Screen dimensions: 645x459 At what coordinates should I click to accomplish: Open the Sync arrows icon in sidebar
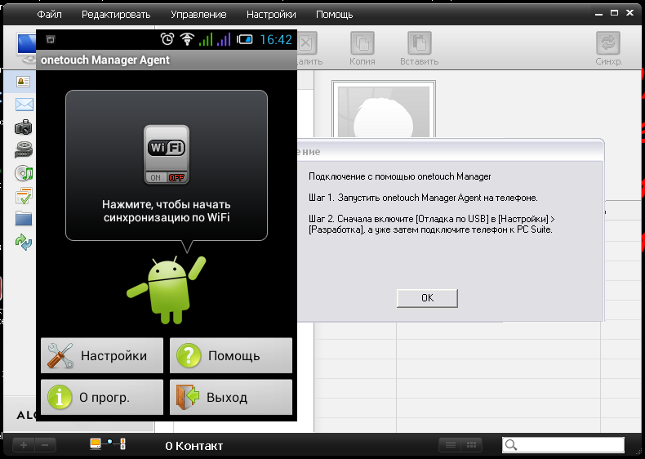click(x=24, y=242)
